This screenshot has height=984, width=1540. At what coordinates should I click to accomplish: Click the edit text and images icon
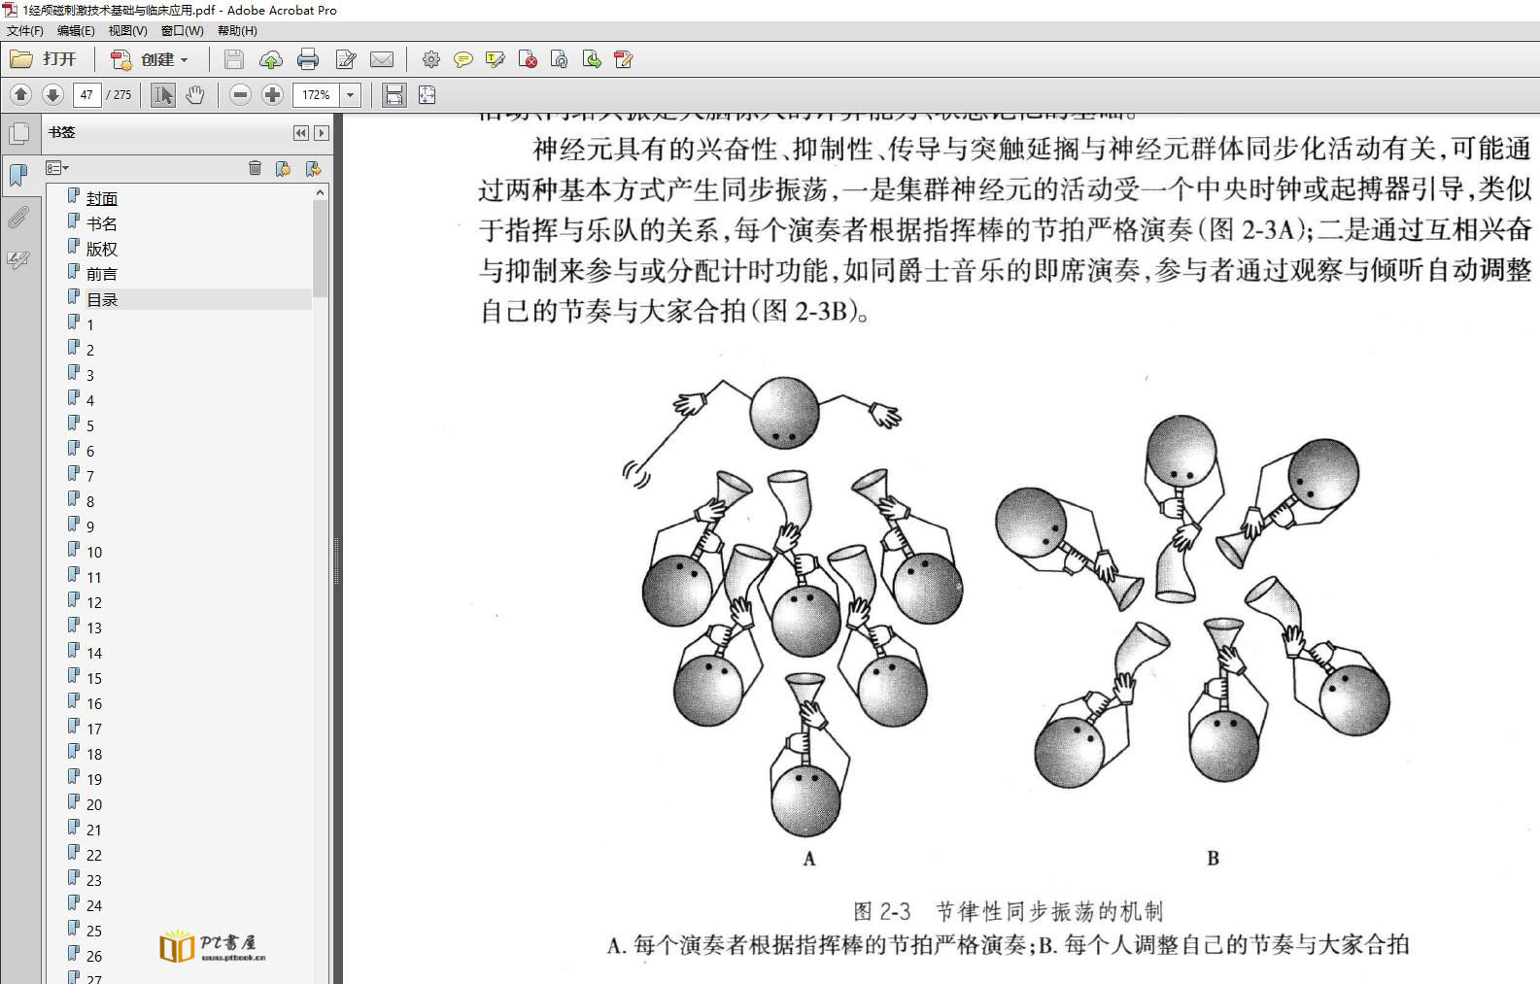[624, 59]
